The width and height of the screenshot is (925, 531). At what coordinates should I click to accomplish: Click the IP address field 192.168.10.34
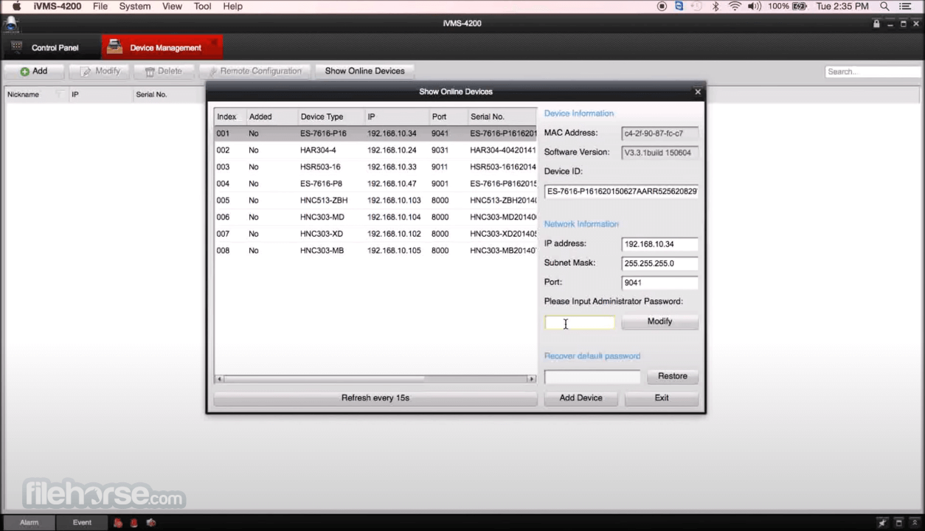coord(659,244)
